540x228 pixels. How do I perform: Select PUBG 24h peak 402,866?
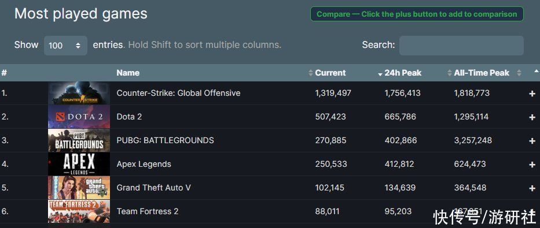click(401, 140)
